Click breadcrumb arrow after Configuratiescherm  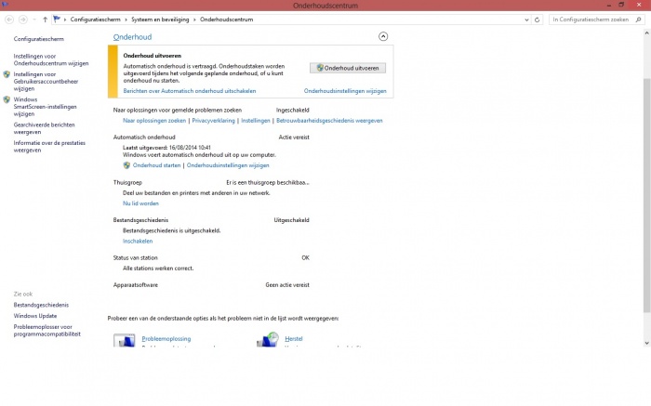pyautogui.click(x=126, y=20)
